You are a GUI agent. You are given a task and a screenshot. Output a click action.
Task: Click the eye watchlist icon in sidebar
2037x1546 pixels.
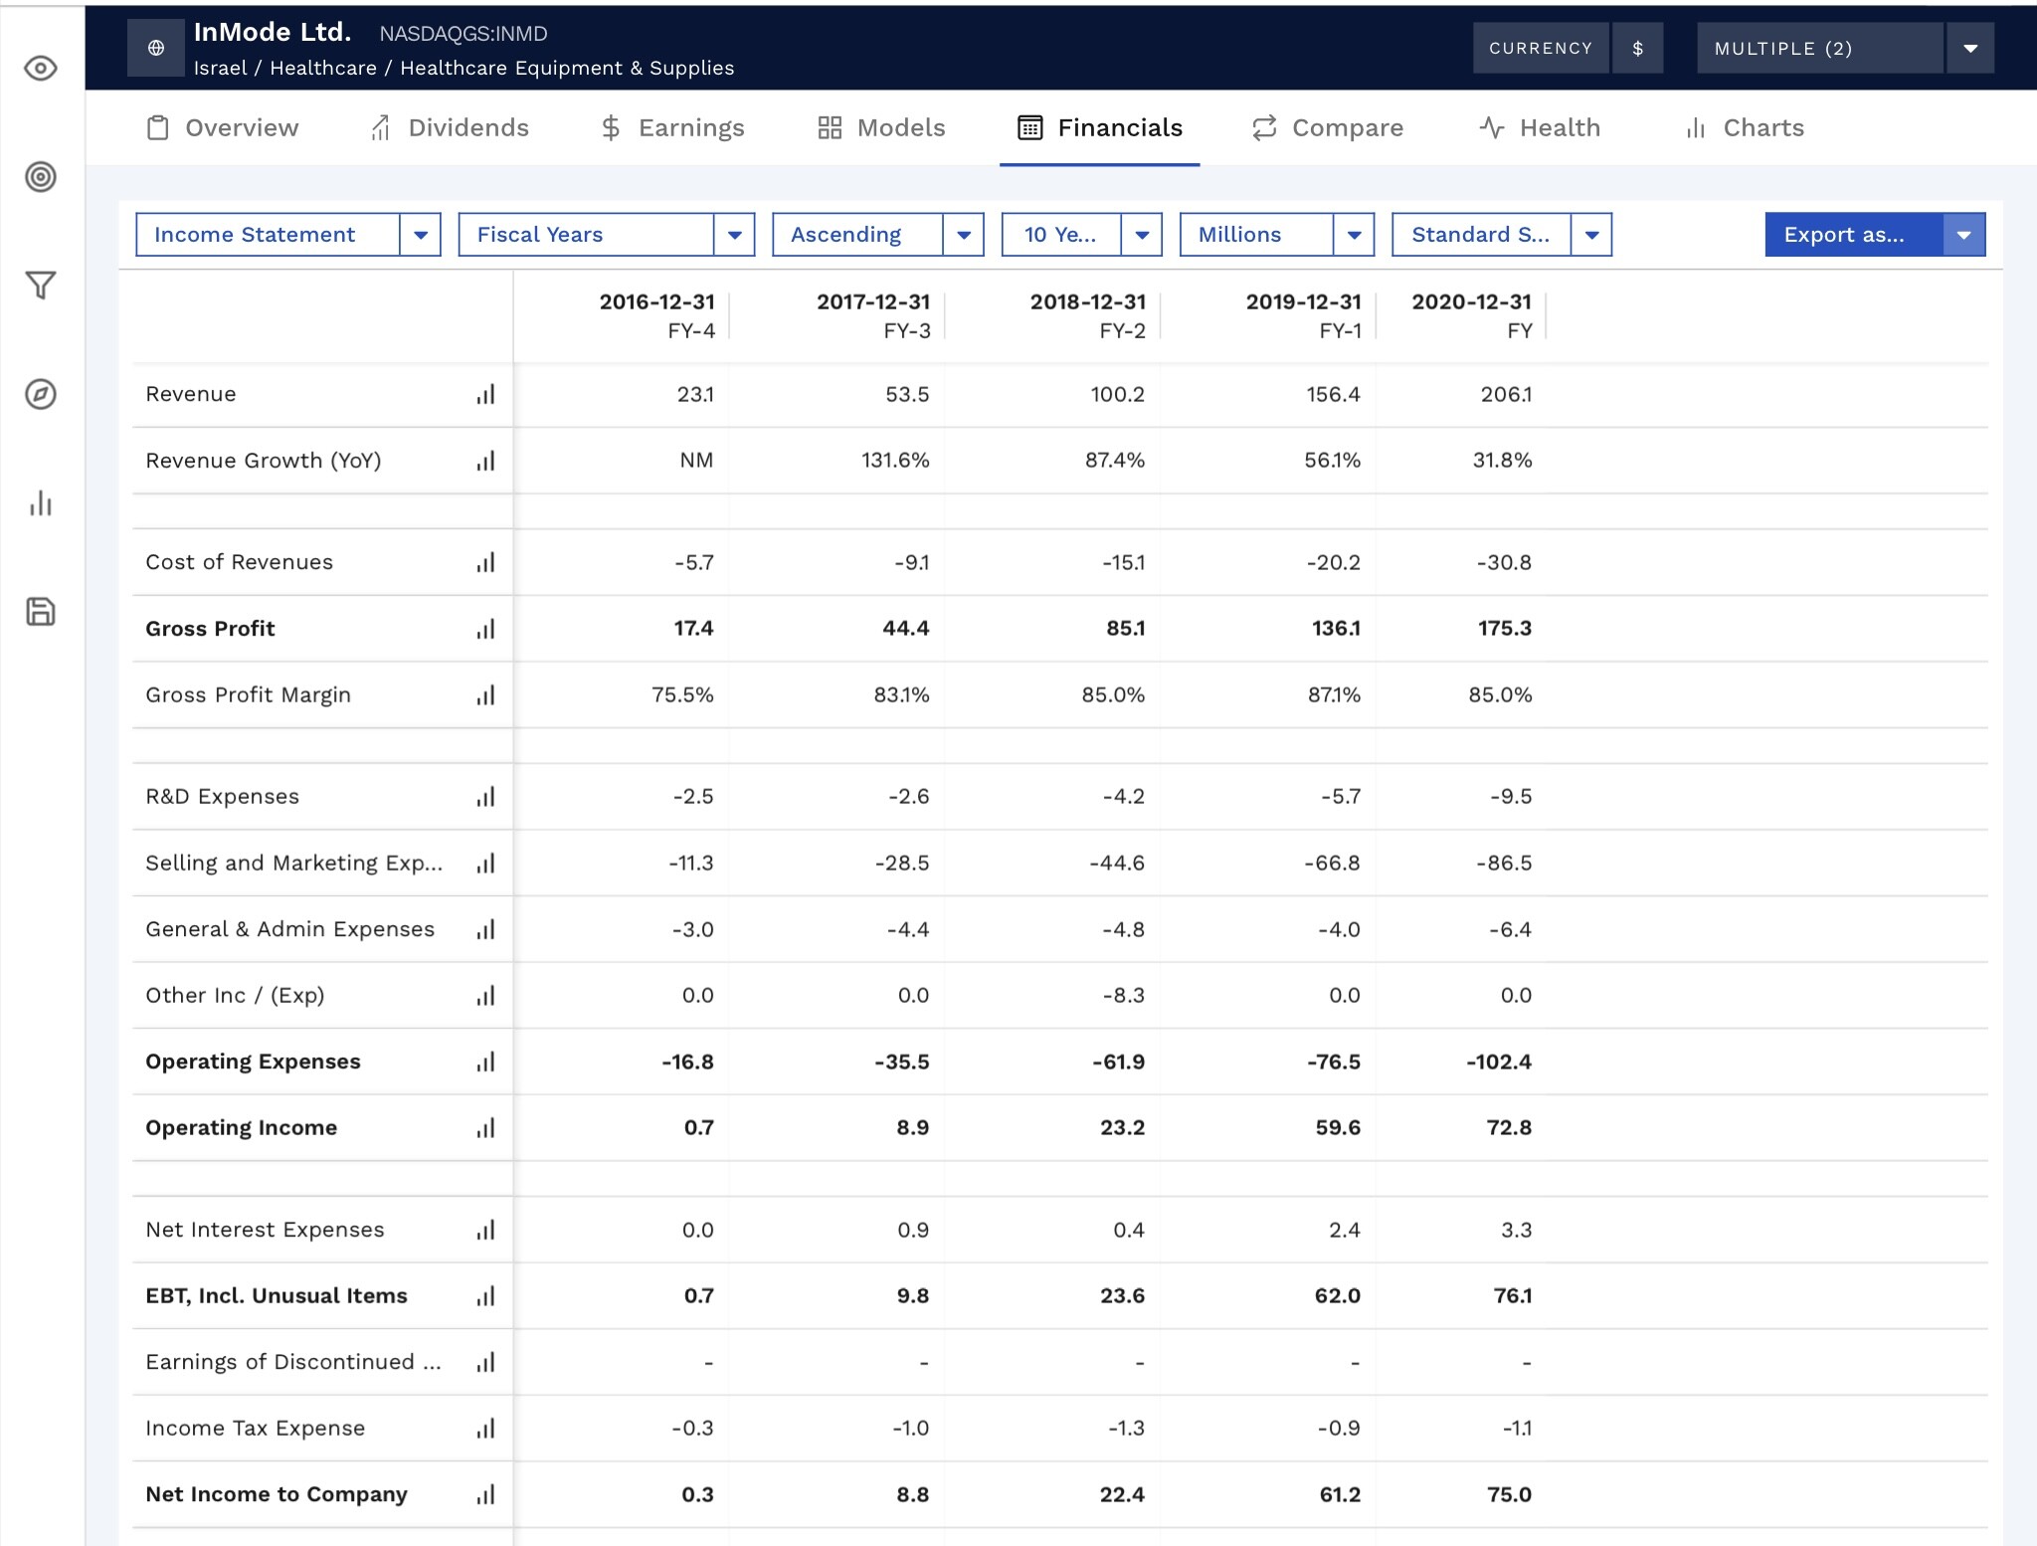coord(41,69)
